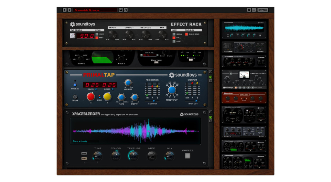Toggle PrimalTap power button
The width and height of the screenshot is (331, 182).
pos(211,77)
